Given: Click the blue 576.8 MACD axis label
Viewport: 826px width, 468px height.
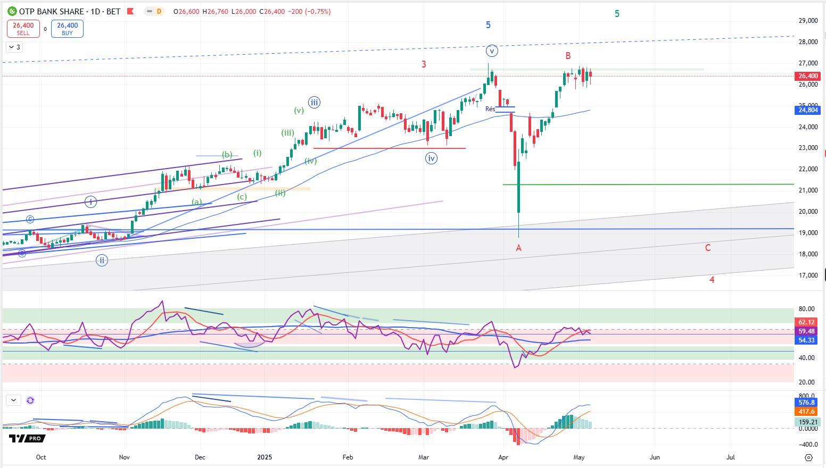Looking at the screenshot, I should (807, 403).
